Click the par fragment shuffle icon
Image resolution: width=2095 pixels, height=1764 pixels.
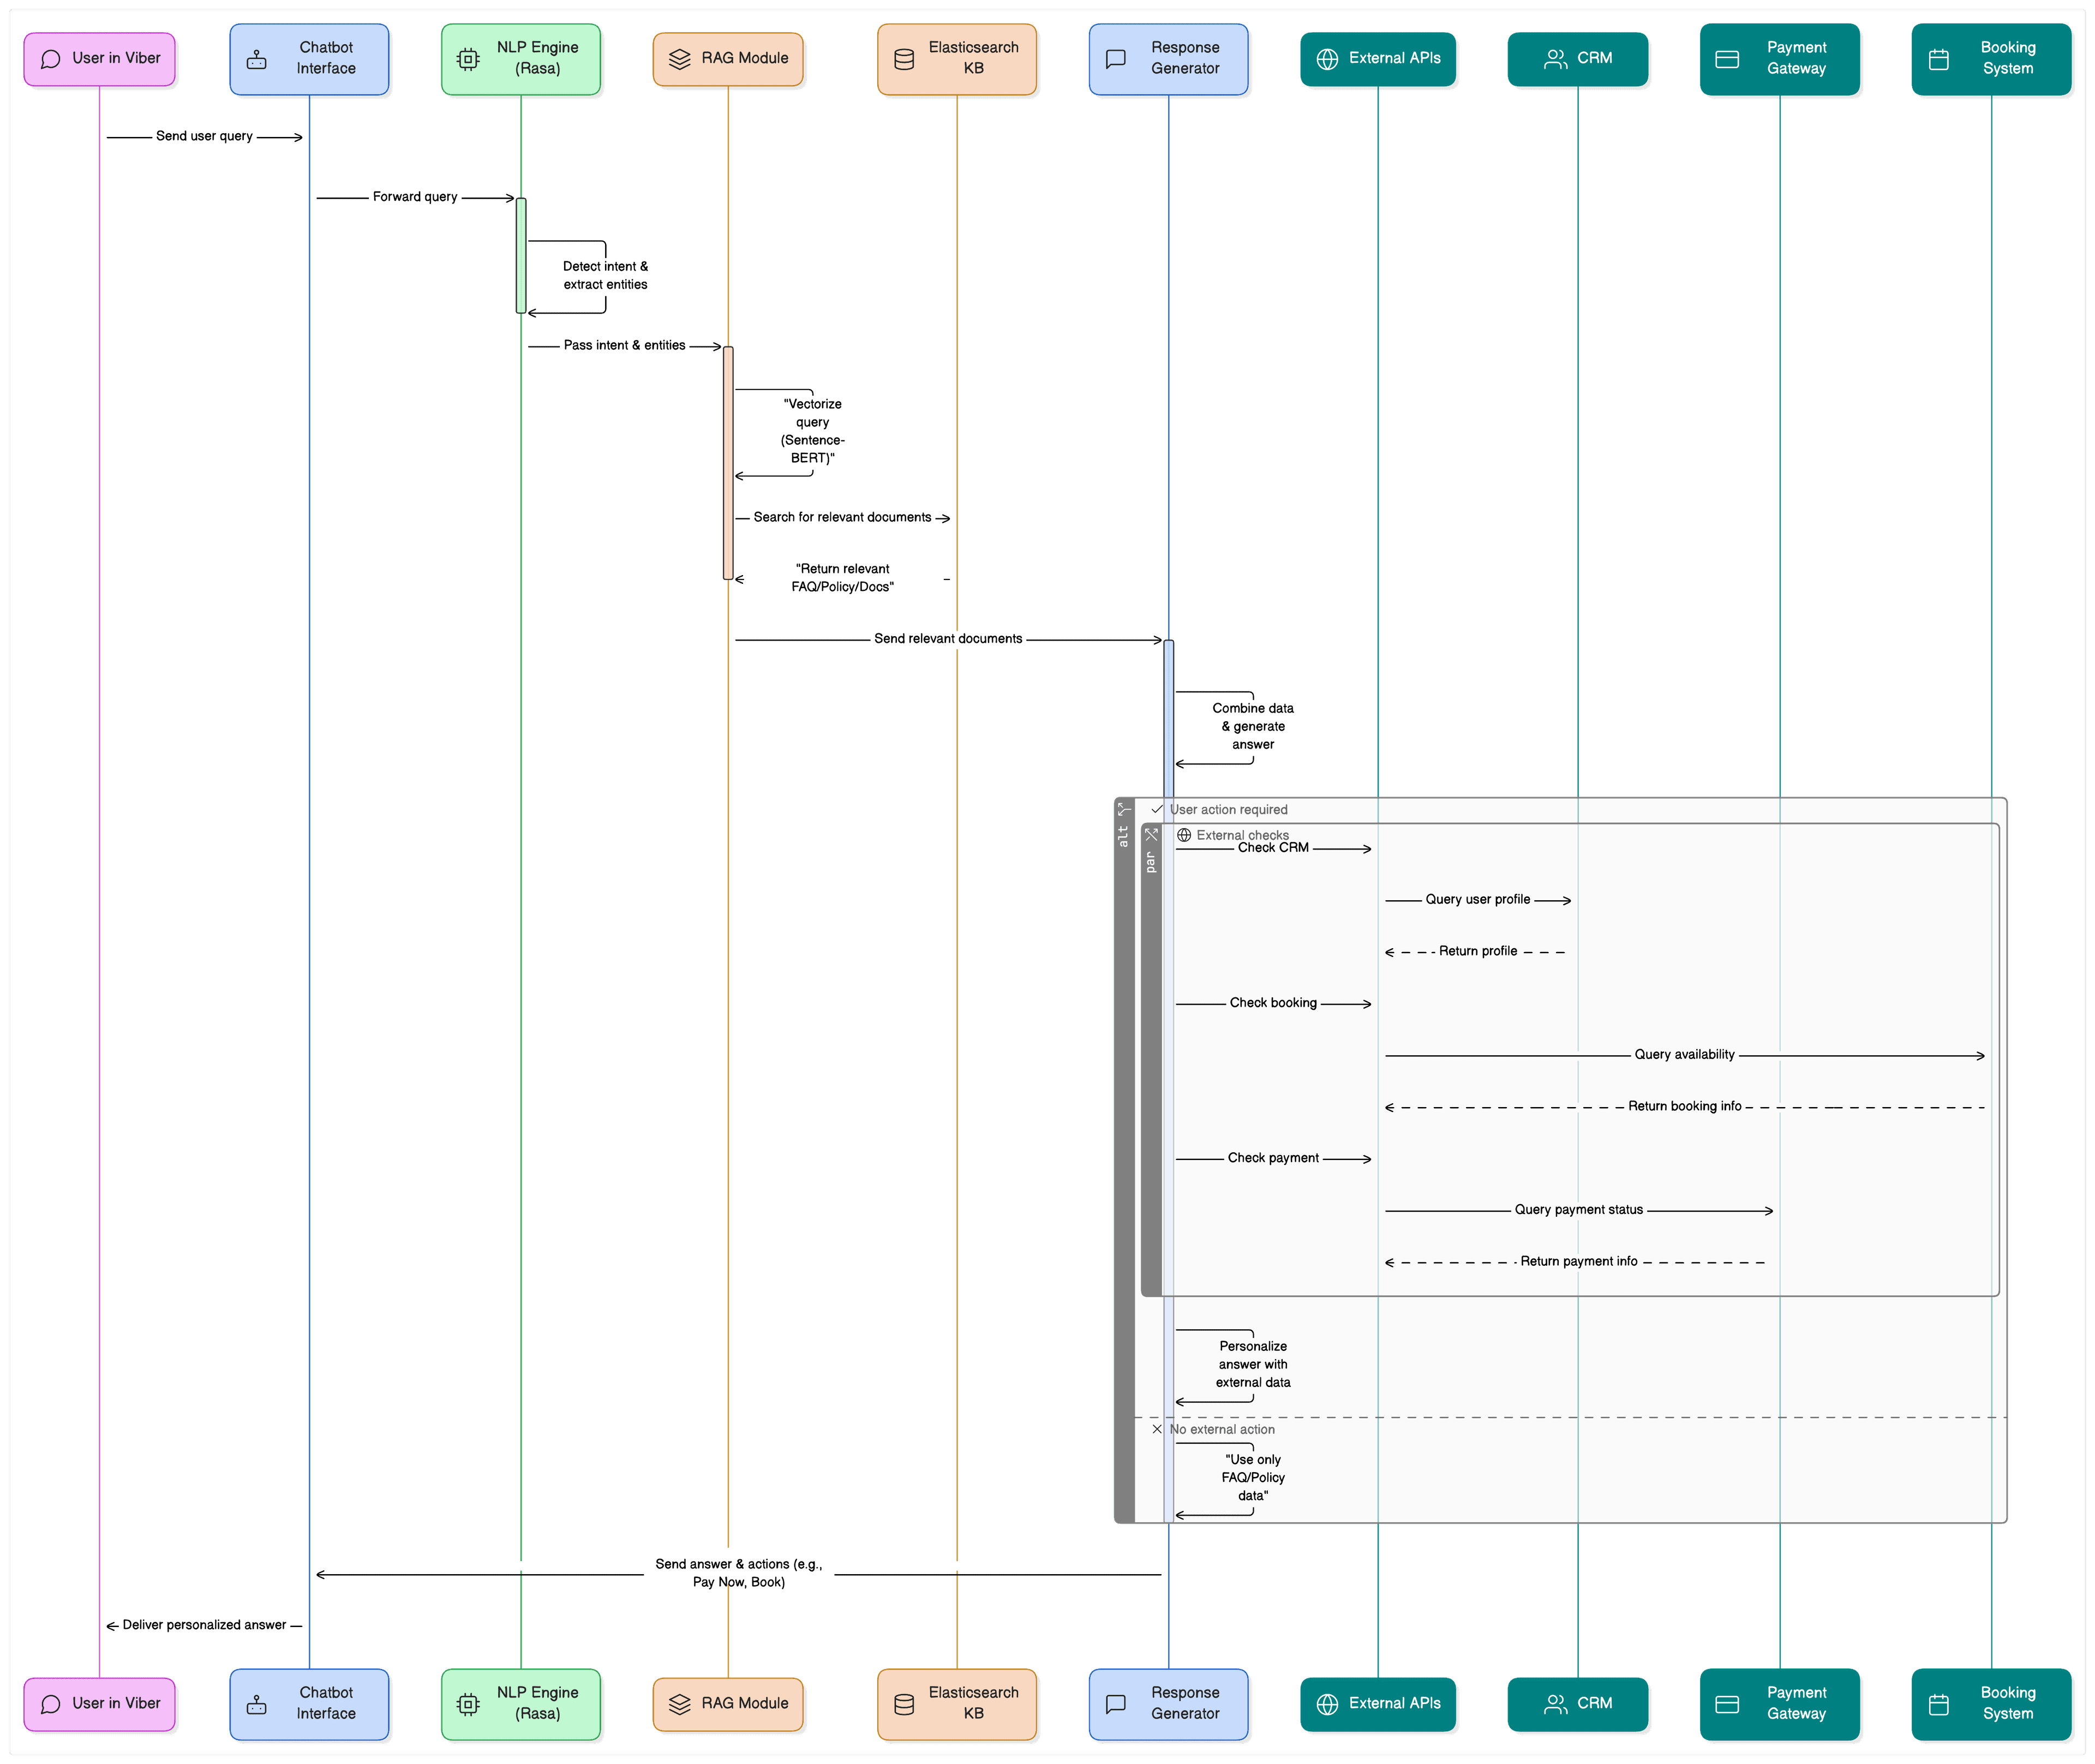(x=1151, y=834)
